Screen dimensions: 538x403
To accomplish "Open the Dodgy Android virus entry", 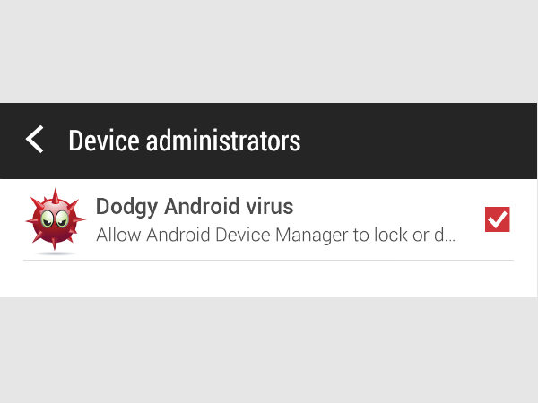I will (269, 220).
